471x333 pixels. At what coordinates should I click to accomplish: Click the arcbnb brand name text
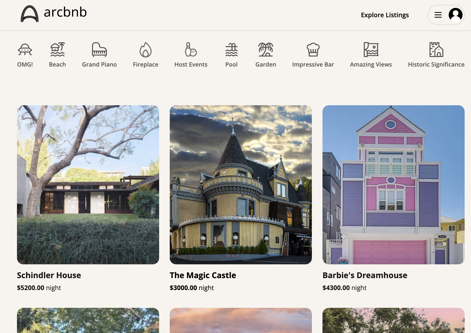(x=65, y=12)
